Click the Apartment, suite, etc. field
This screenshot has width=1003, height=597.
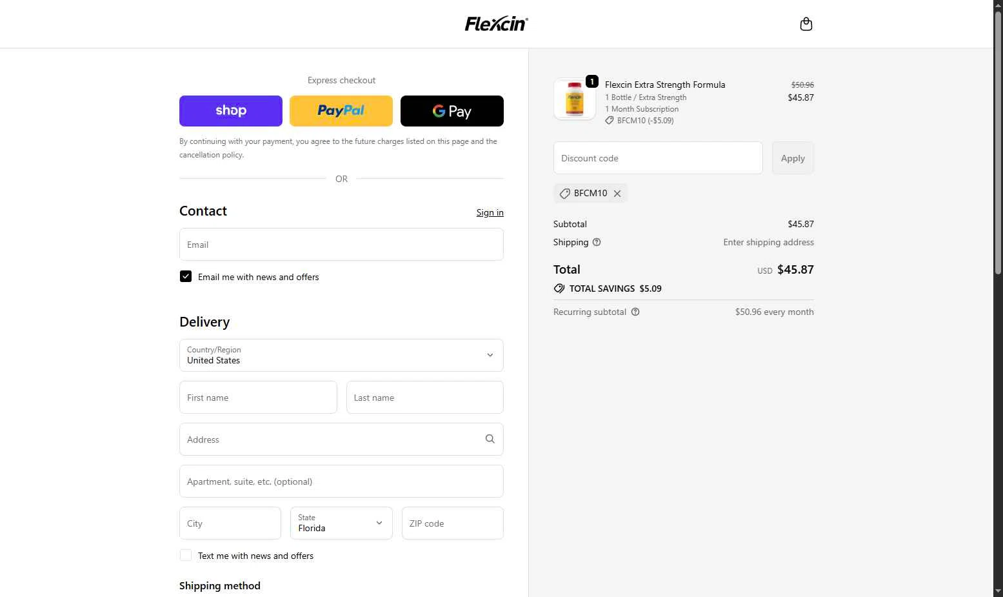341,481
